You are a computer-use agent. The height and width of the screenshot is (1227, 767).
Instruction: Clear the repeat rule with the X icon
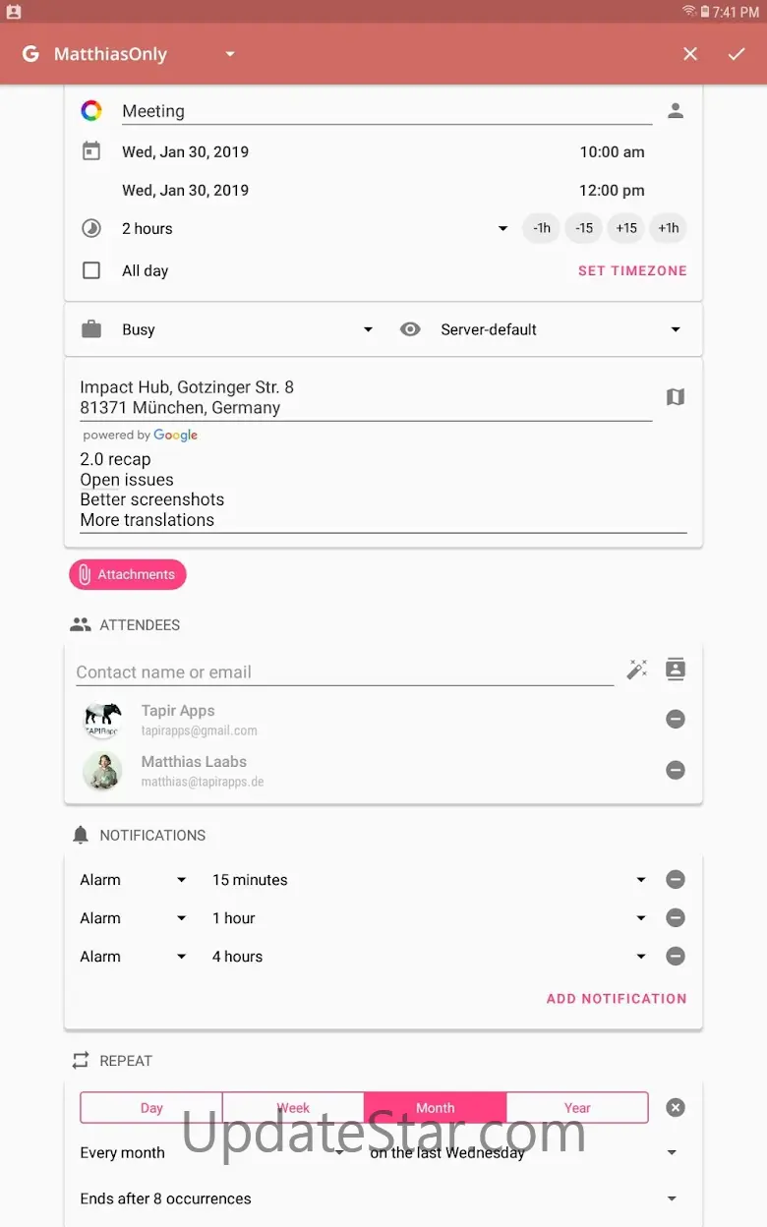coord(676,1107)
